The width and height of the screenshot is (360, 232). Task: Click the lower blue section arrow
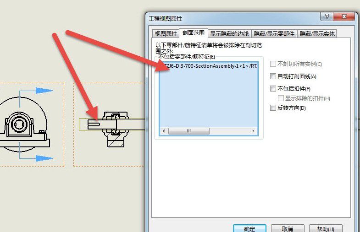(x=44, y=158)
